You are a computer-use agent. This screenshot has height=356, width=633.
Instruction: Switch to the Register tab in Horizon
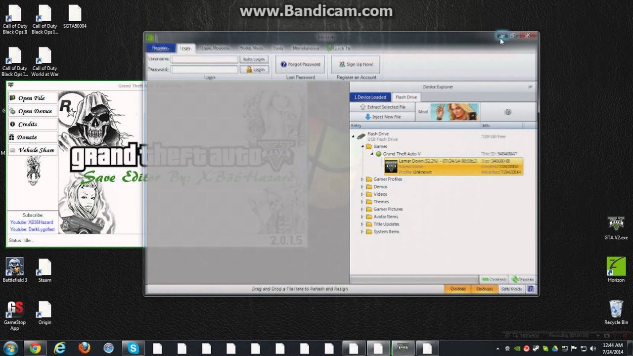161,48
